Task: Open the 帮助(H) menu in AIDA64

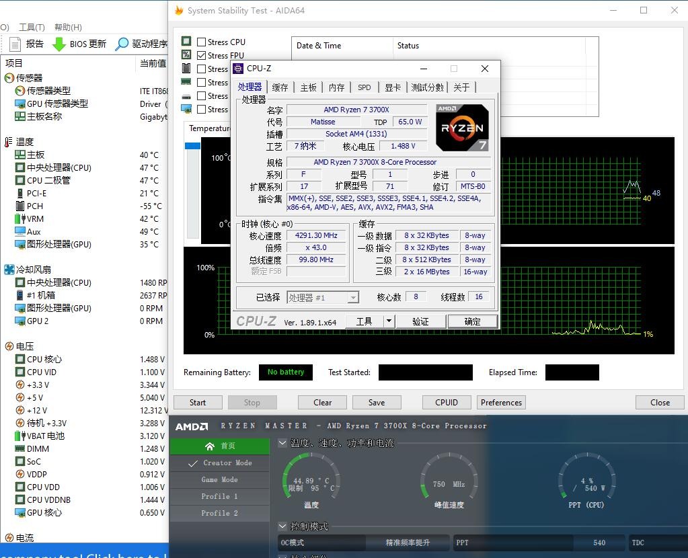Action: click(x=68, y=27)
